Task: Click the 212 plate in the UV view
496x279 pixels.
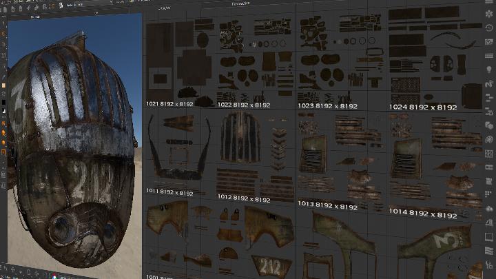Action: click(267, 265)
